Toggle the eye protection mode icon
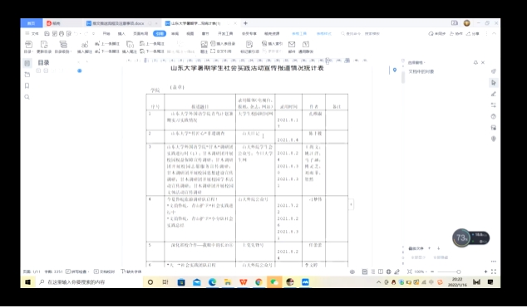Viewport: 527px width, 308px height. coord(352,271)
